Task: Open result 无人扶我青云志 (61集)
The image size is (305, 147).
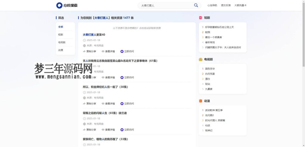Action: click(120, 61)
